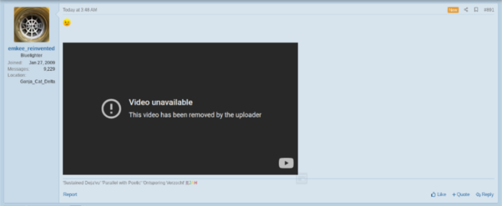This screenshot has width=502, height=206.
Task: Click the join date 'Jan 27, 2009'
Action: tap(42, 63)
